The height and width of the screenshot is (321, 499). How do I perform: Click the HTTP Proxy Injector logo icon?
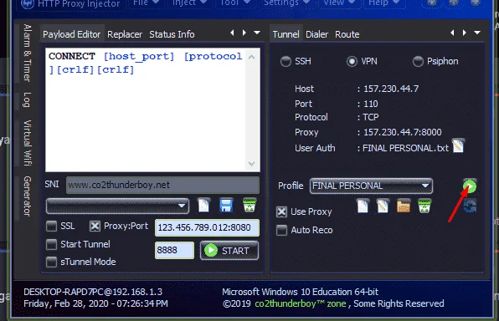[28, 4]
